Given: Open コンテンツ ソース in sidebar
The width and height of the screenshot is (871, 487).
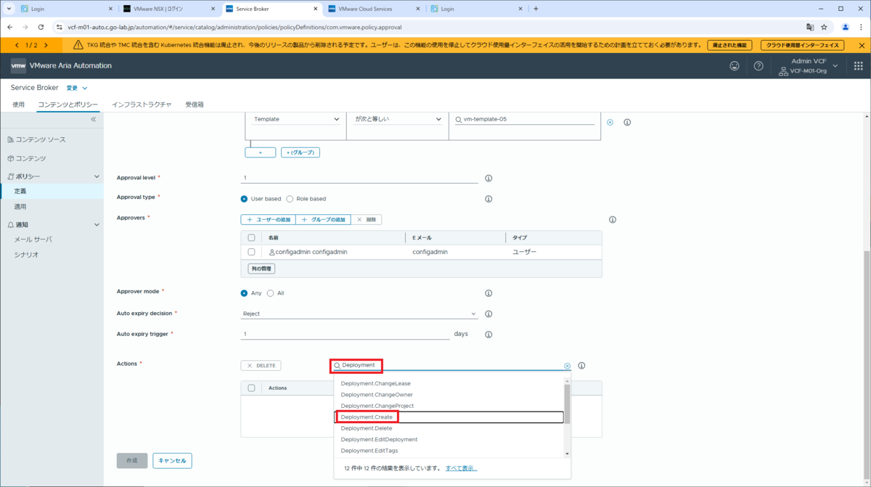Looking at the screenshot, I should [x=41, y=139].
